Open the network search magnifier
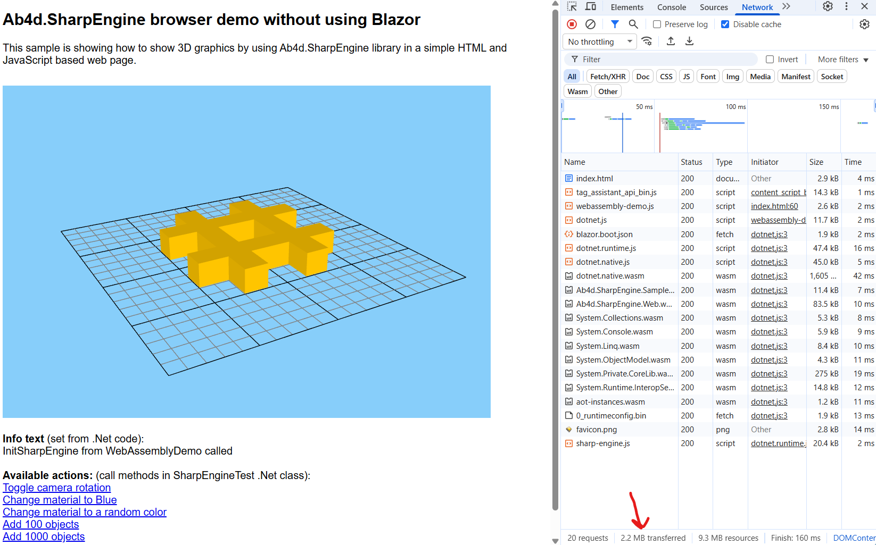The width and height of the screenshot is (876, 545). (x=633, y=24)
